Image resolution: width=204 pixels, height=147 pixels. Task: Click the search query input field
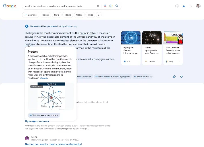(x=59, y=6)
